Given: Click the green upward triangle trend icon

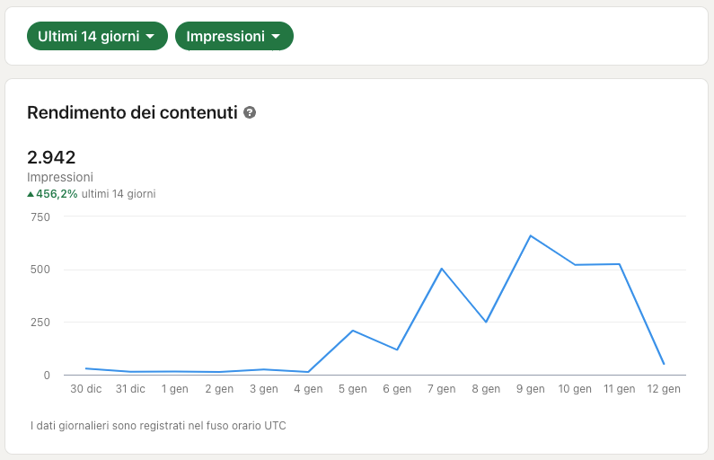Looking at the screenshot, I should click(31, 194).
